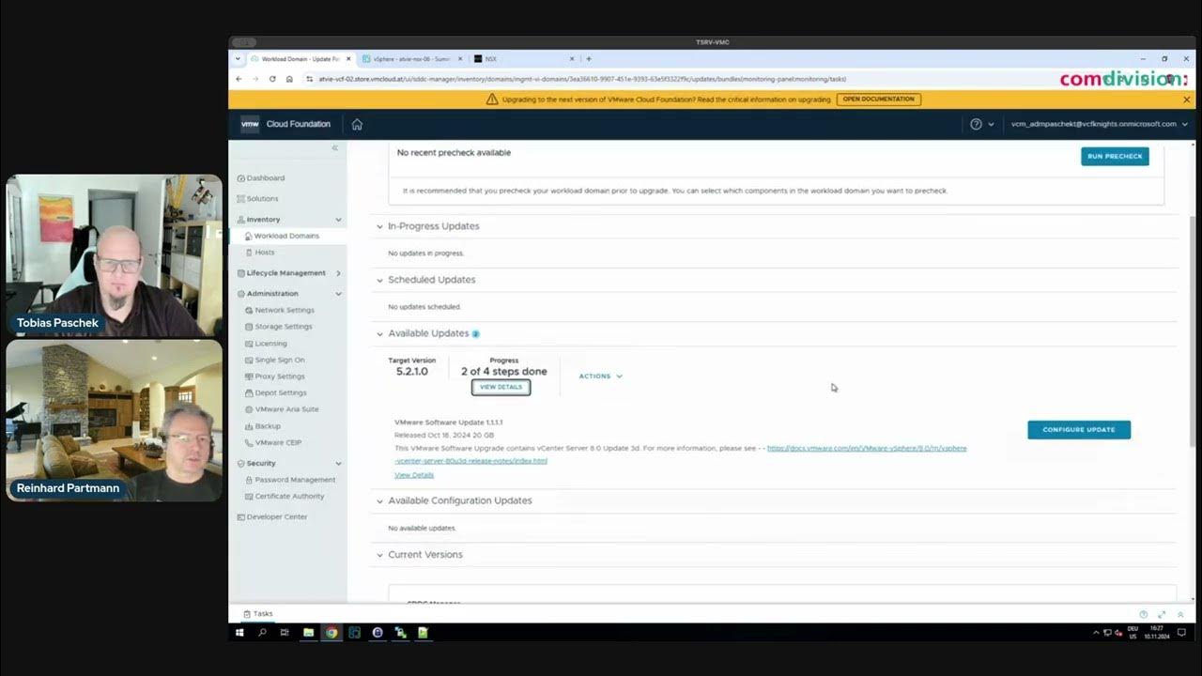1202x676 pixels.
Task: Open Windows taskbar search
Action: tap(262, 633)
